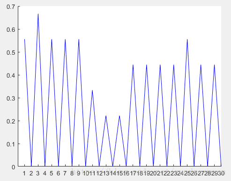Viewport: 231px width, 181px height.
Task: Select the line peak above x tick 17
Action: (133, 65)
